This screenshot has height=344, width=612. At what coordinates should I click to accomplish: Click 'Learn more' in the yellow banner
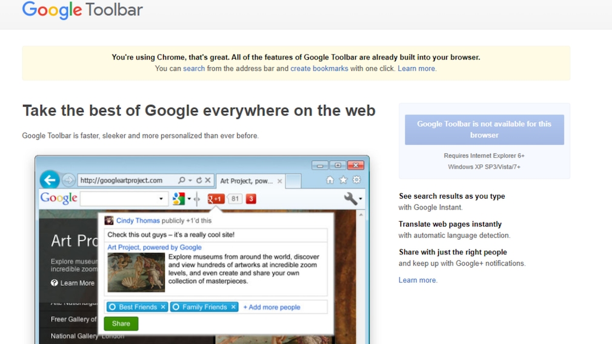click(416, 68)
